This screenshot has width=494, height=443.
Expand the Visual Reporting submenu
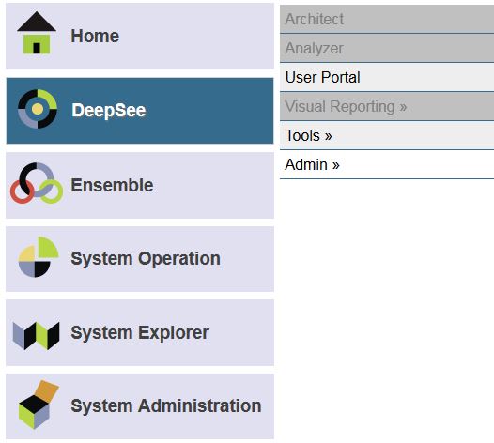point(387,106)
